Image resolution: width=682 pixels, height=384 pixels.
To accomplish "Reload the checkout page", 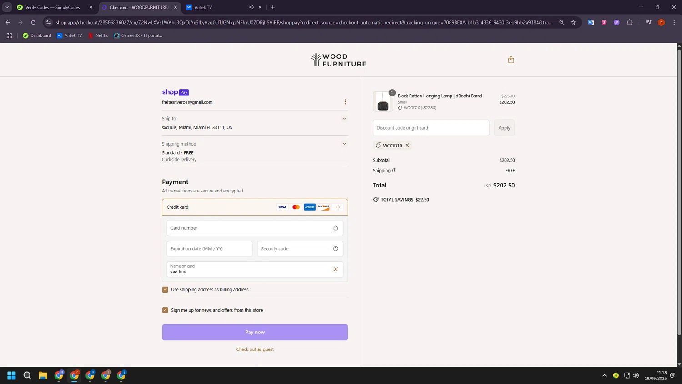I will (33, 22).
